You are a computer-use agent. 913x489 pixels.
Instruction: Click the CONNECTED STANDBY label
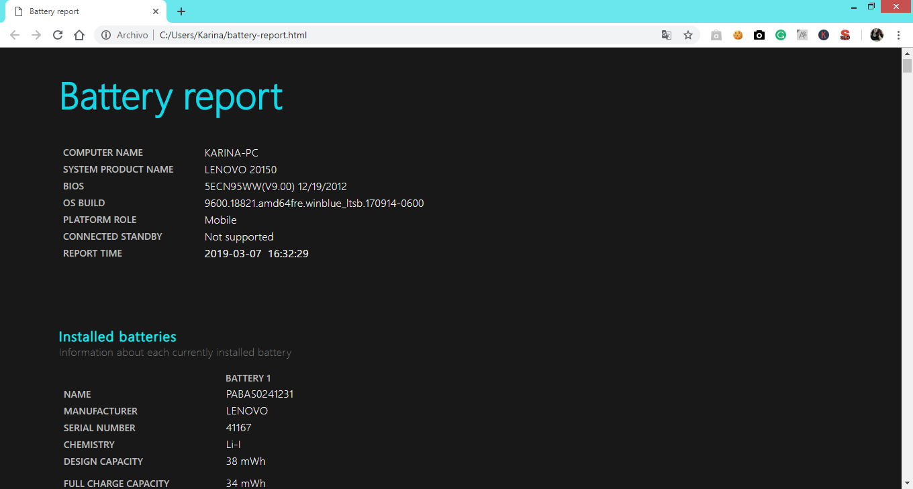click(x=113, y=236)
